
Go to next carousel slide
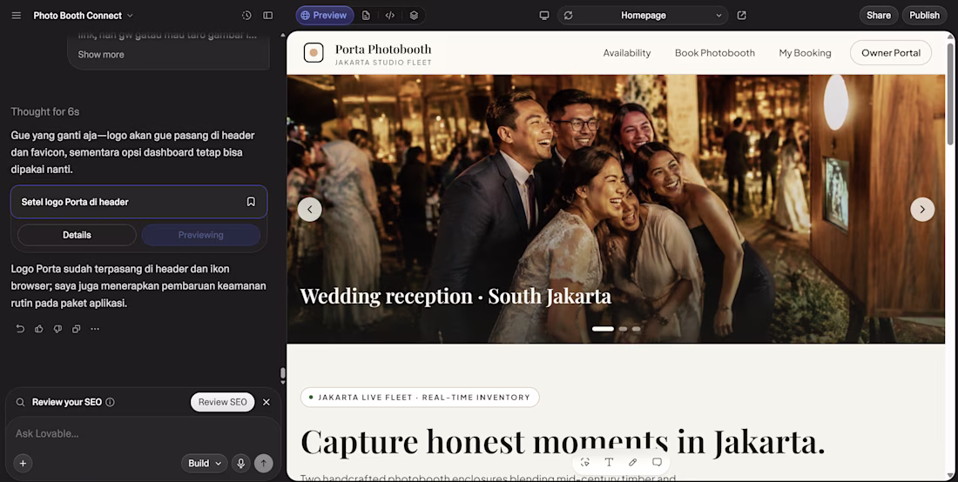(922, 210)
